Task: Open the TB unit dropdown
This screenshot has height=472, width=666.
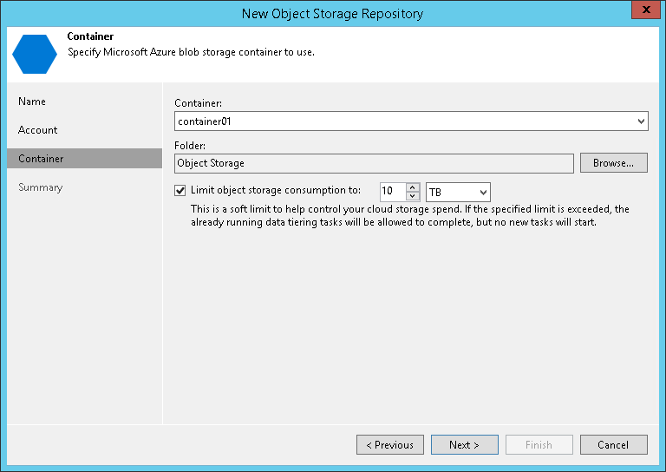Action: coord(458,192)
